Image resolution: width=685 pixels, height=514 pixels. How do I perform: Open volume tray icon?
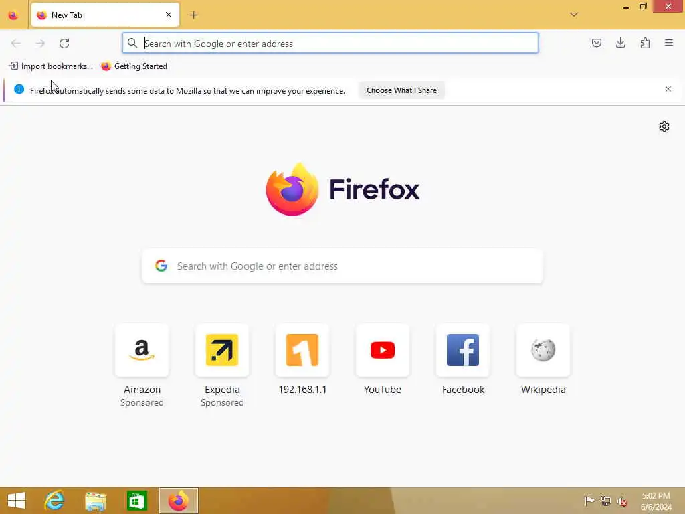click(621, 501)
